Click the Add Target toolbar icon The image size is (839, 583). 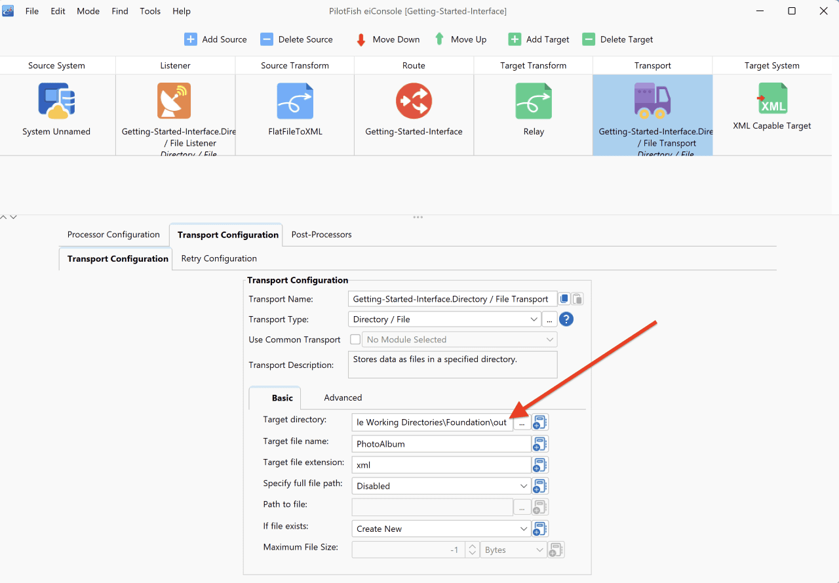pos(515,39)
